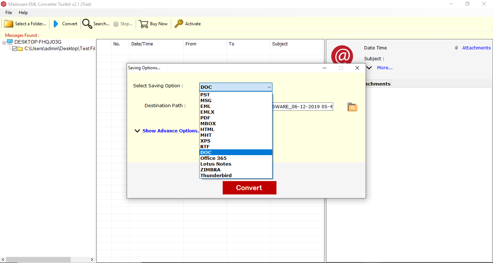Select C:\Users\admin\Desktop\Test Files tree item
The image size is (493, 263).
pos(60,49)
